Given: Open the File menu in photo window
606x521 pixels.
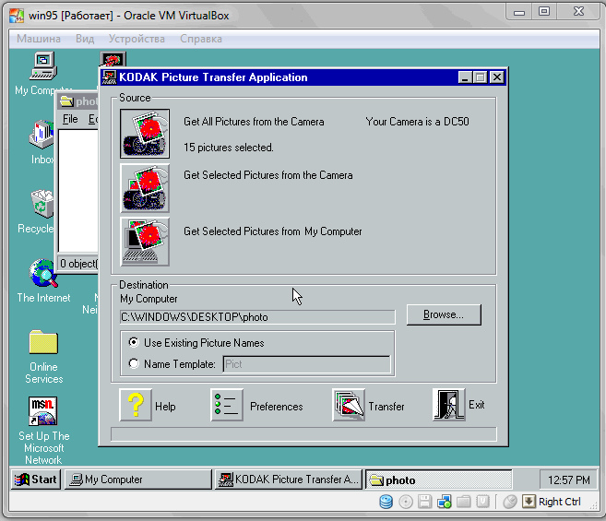Looking at the screenshot, I should tap(70, 119).
